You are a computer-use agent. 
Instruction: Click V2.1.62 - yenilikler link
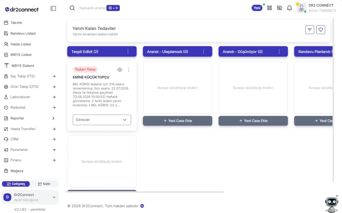coord(30,209)
